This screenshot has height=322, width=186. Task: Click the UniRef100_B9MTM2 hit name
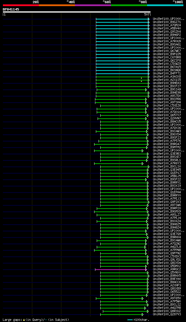(x=167, y=147)
